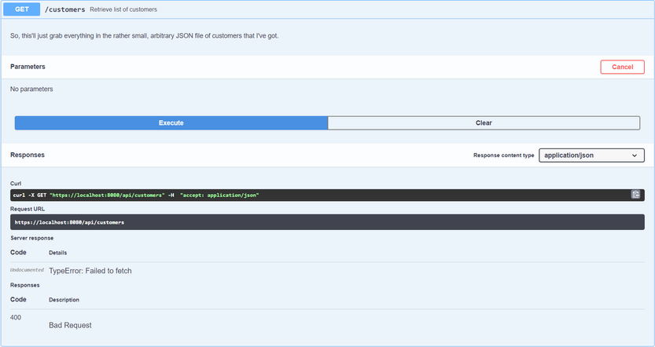Viewport: 655px width, 347px height.
Task: Click the "Retrieve list of customers" summary
Action: pyautogui.click(x=123, y=9)
